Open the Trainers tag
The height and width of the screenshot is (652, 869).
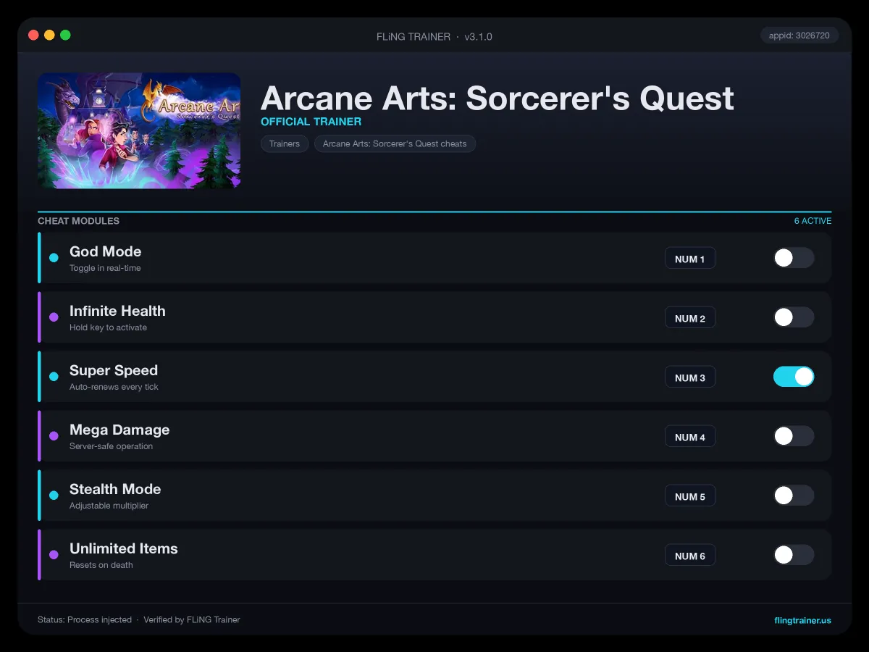285,143
